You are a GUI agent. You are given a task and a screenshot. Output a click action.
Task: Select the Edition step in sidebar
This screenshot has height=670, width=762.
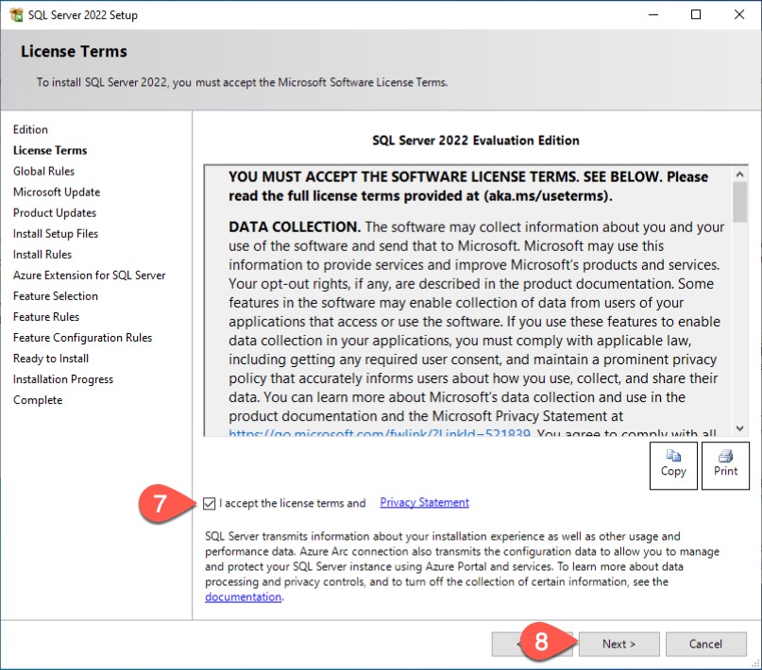tap(30, 129)
